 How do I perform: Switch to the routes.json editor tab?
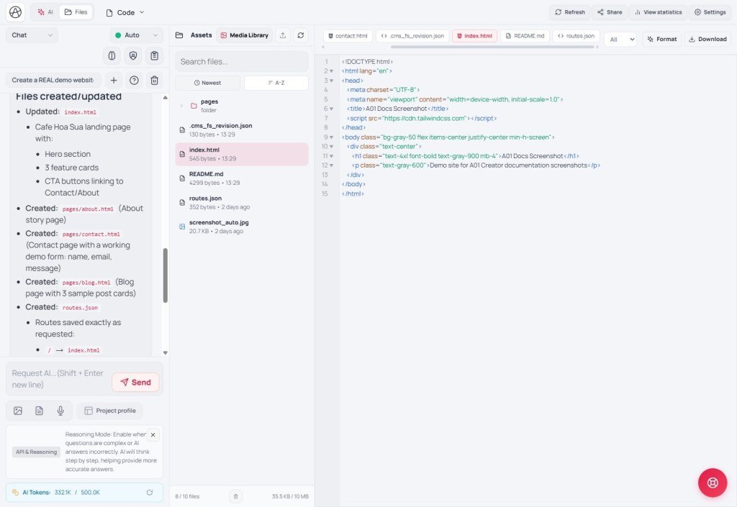tap(576, 36)
